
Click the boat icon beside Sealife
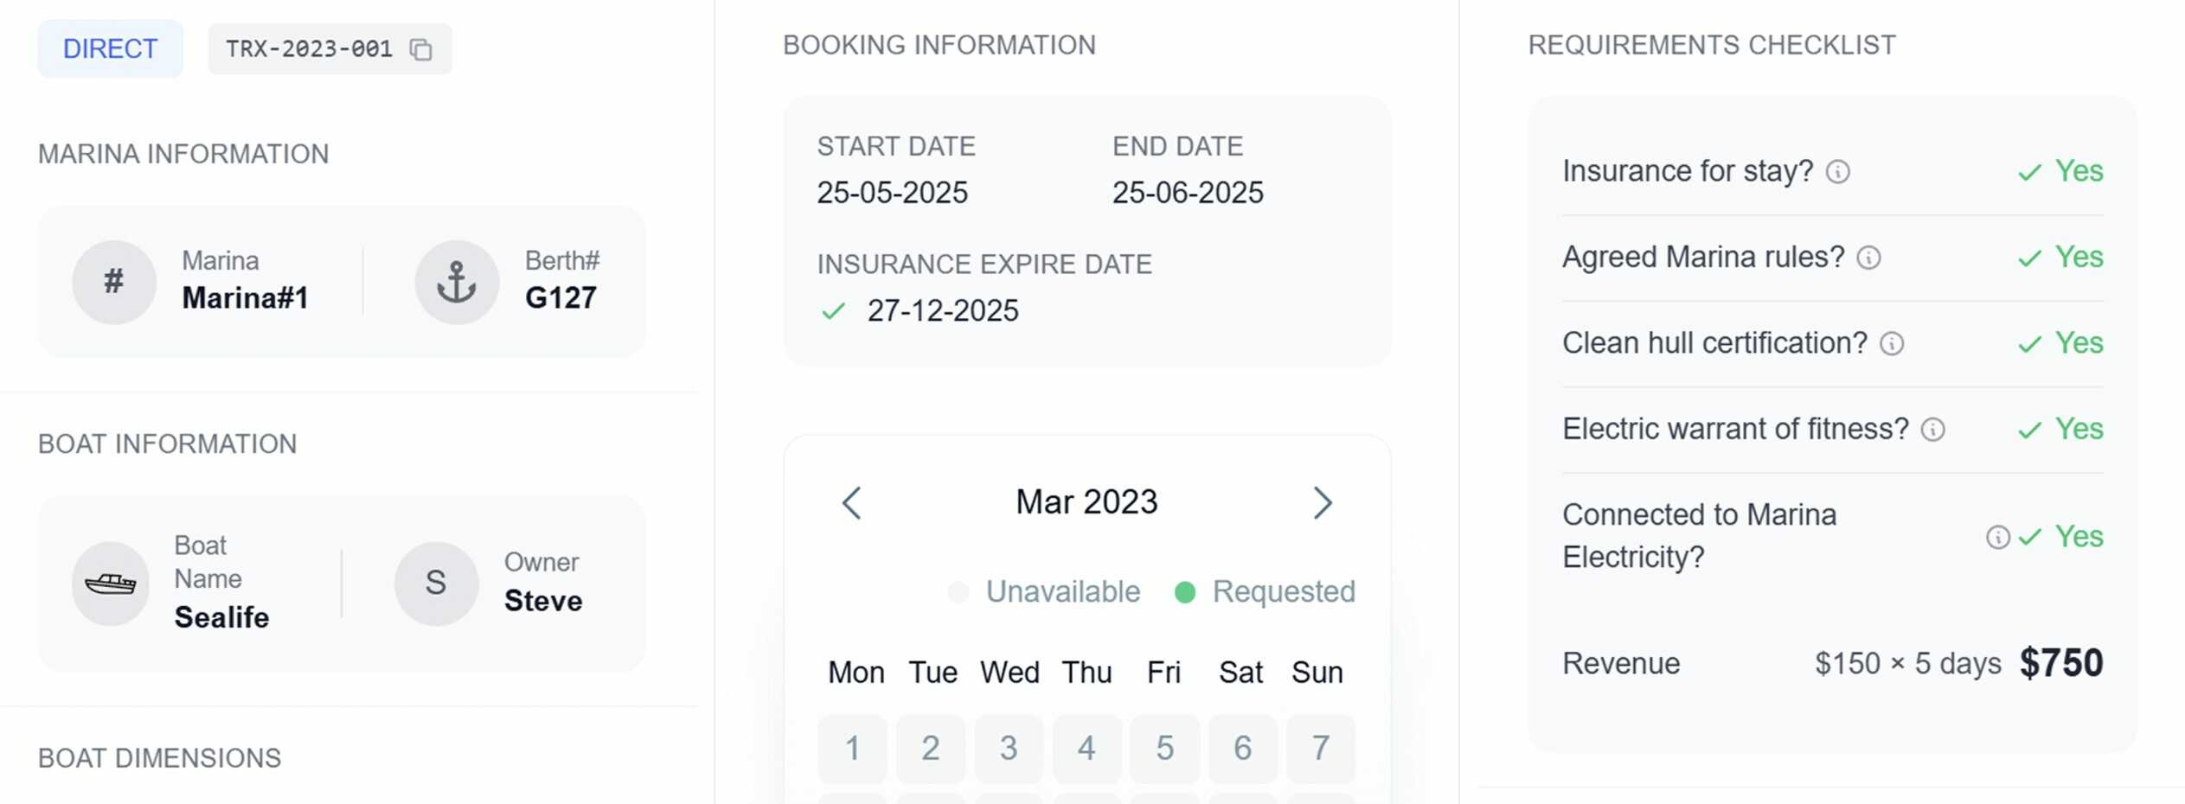coord(111,584)
